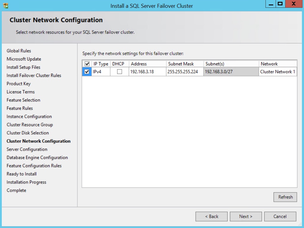This screenshot has width=304, height=228.
Task: Select the Feature Selection step
Action: (23, 100)
